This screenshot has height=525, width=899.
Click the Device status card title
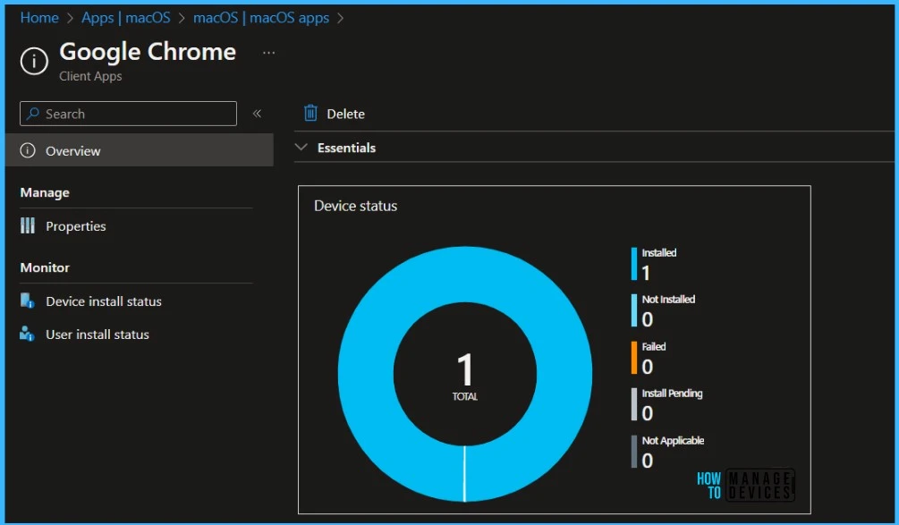click(x=355, y=207)
